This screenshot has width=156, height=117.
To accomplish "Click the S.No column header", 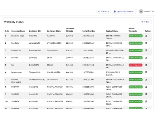I will [x=7, y=31].
